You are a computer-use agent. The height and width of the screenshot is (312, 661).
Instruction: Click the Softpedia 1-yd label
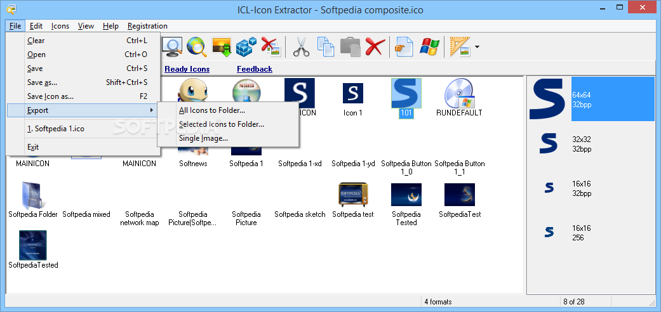353,164
